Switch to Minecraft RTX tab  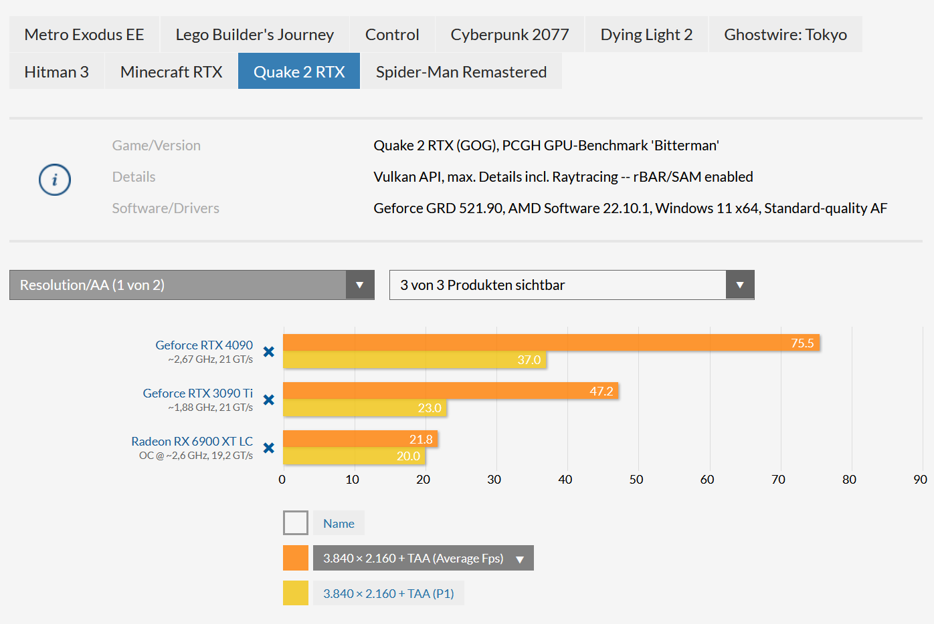(x=171, y=71)
